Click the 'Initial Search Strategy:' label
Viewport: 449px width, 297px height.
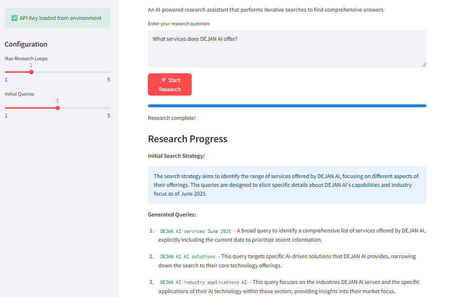click(x=176, y=156)
